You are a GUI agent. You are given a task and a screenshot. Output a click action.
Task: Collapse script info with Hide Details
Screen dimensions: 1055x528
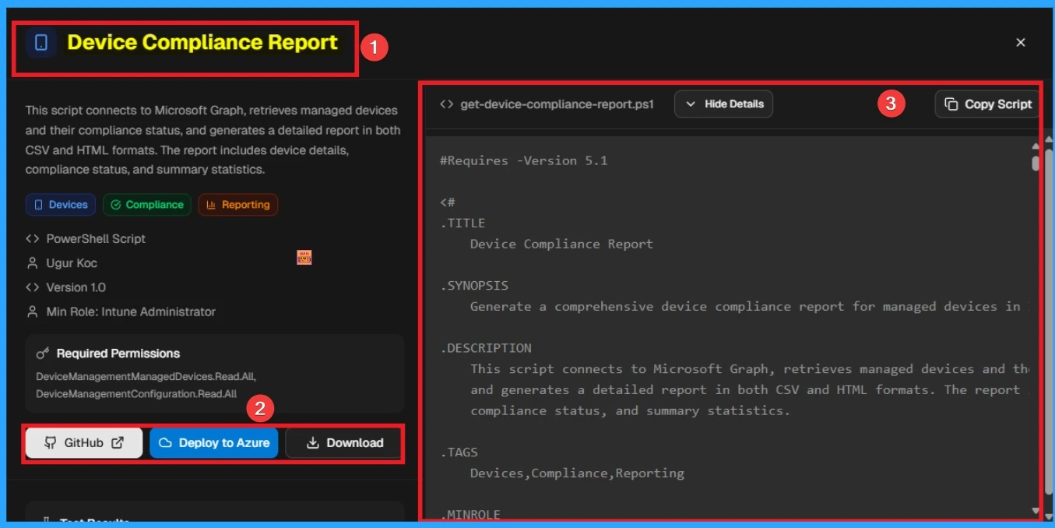point(723,104)
